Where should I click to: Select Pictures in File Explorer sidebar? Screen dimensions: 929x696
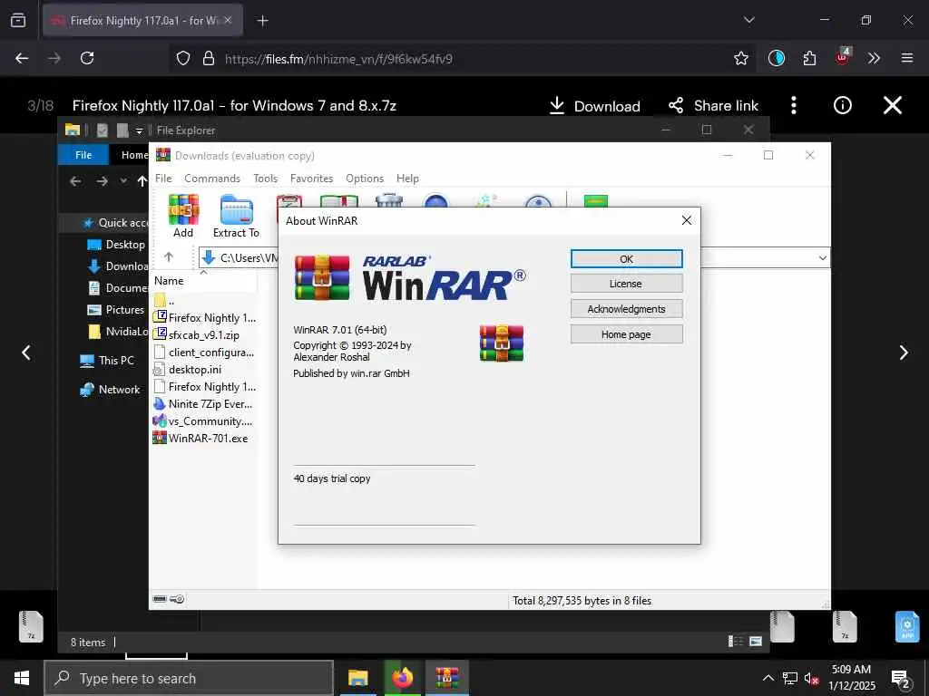coord(116,310)
